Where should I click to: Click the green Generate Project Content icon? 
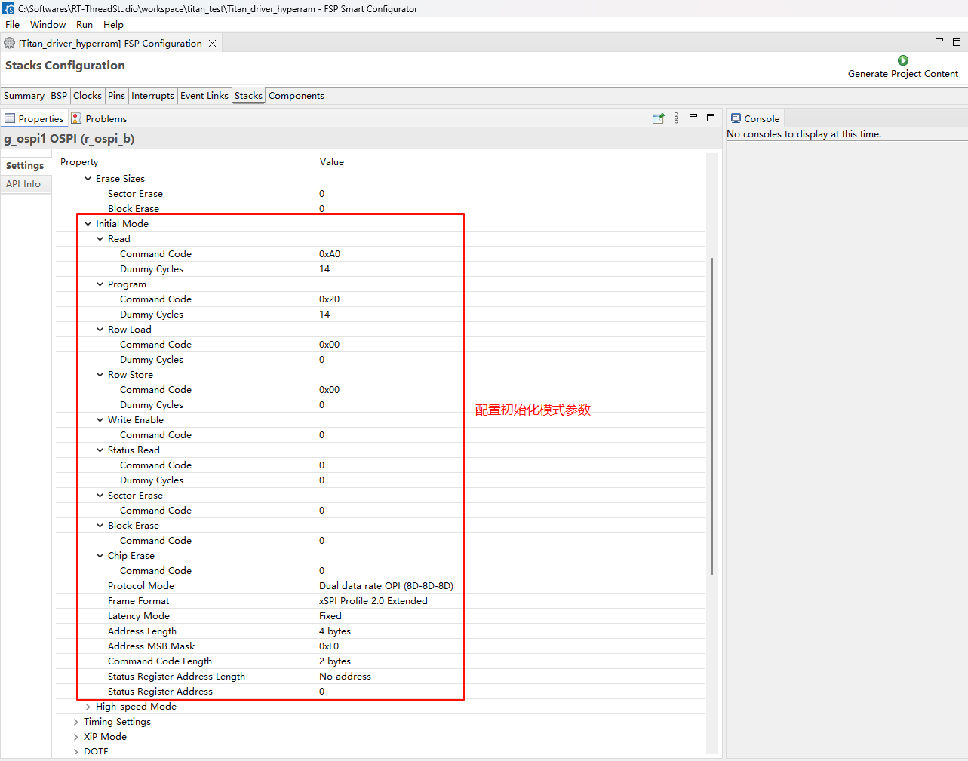click(902, 60)
